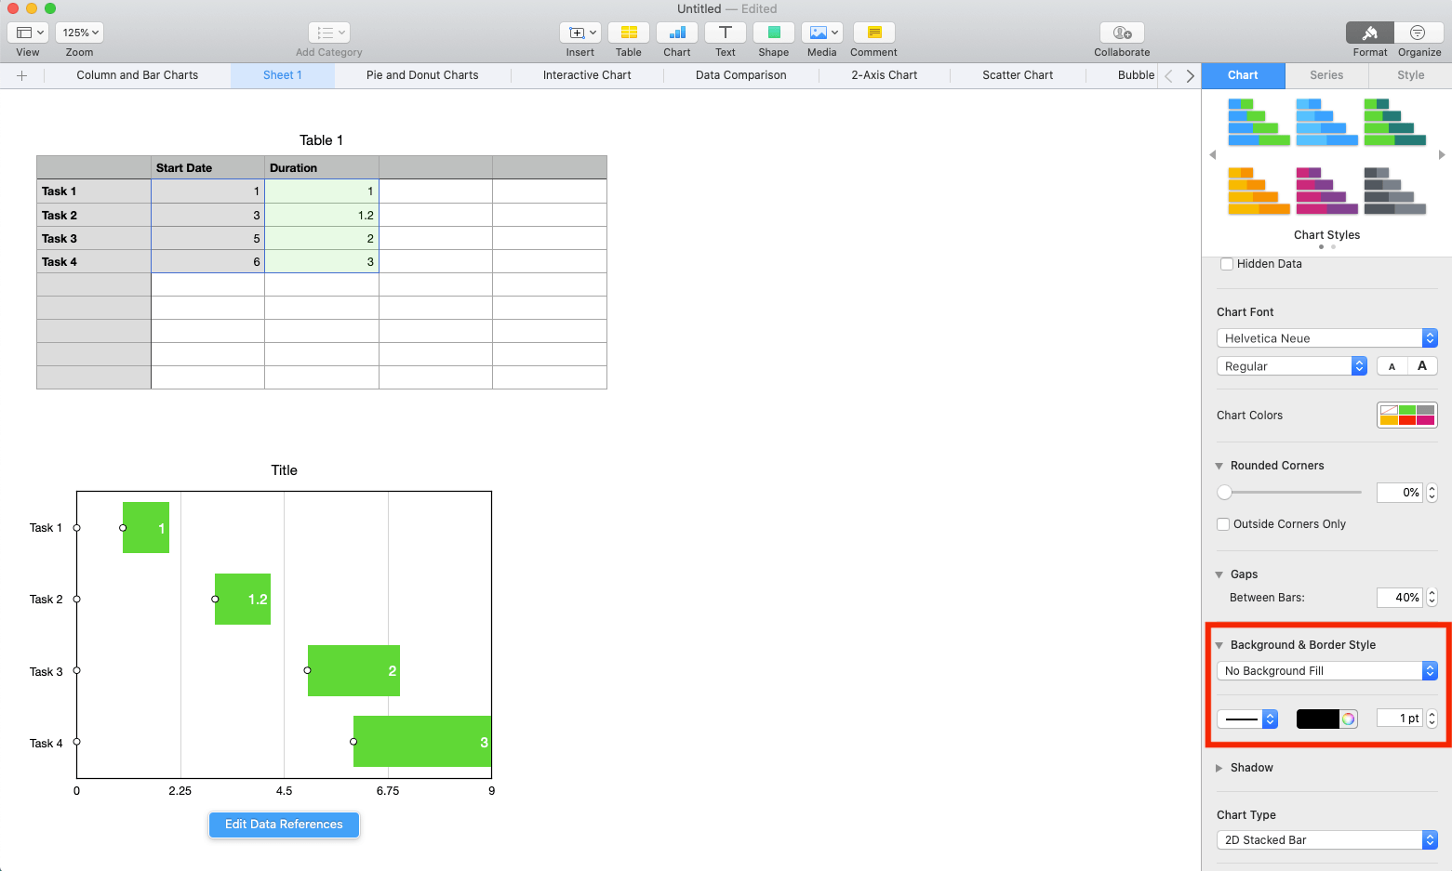Open the Media toolbar icon
1452x871 pixels.
[x=821, y=33]
